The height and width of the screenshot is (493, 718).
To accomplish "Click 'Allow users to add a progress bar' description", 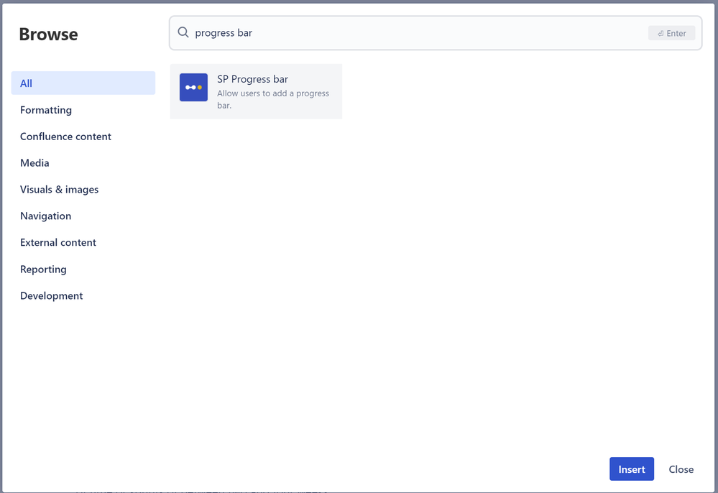I will point(273,99).
